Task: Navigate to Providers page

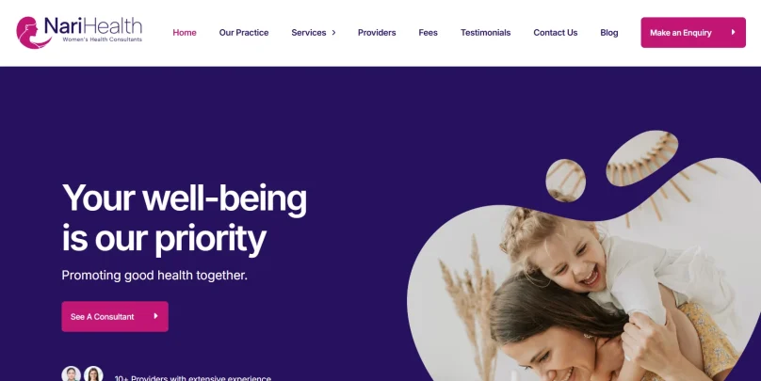Action: [x=377, y=33]
